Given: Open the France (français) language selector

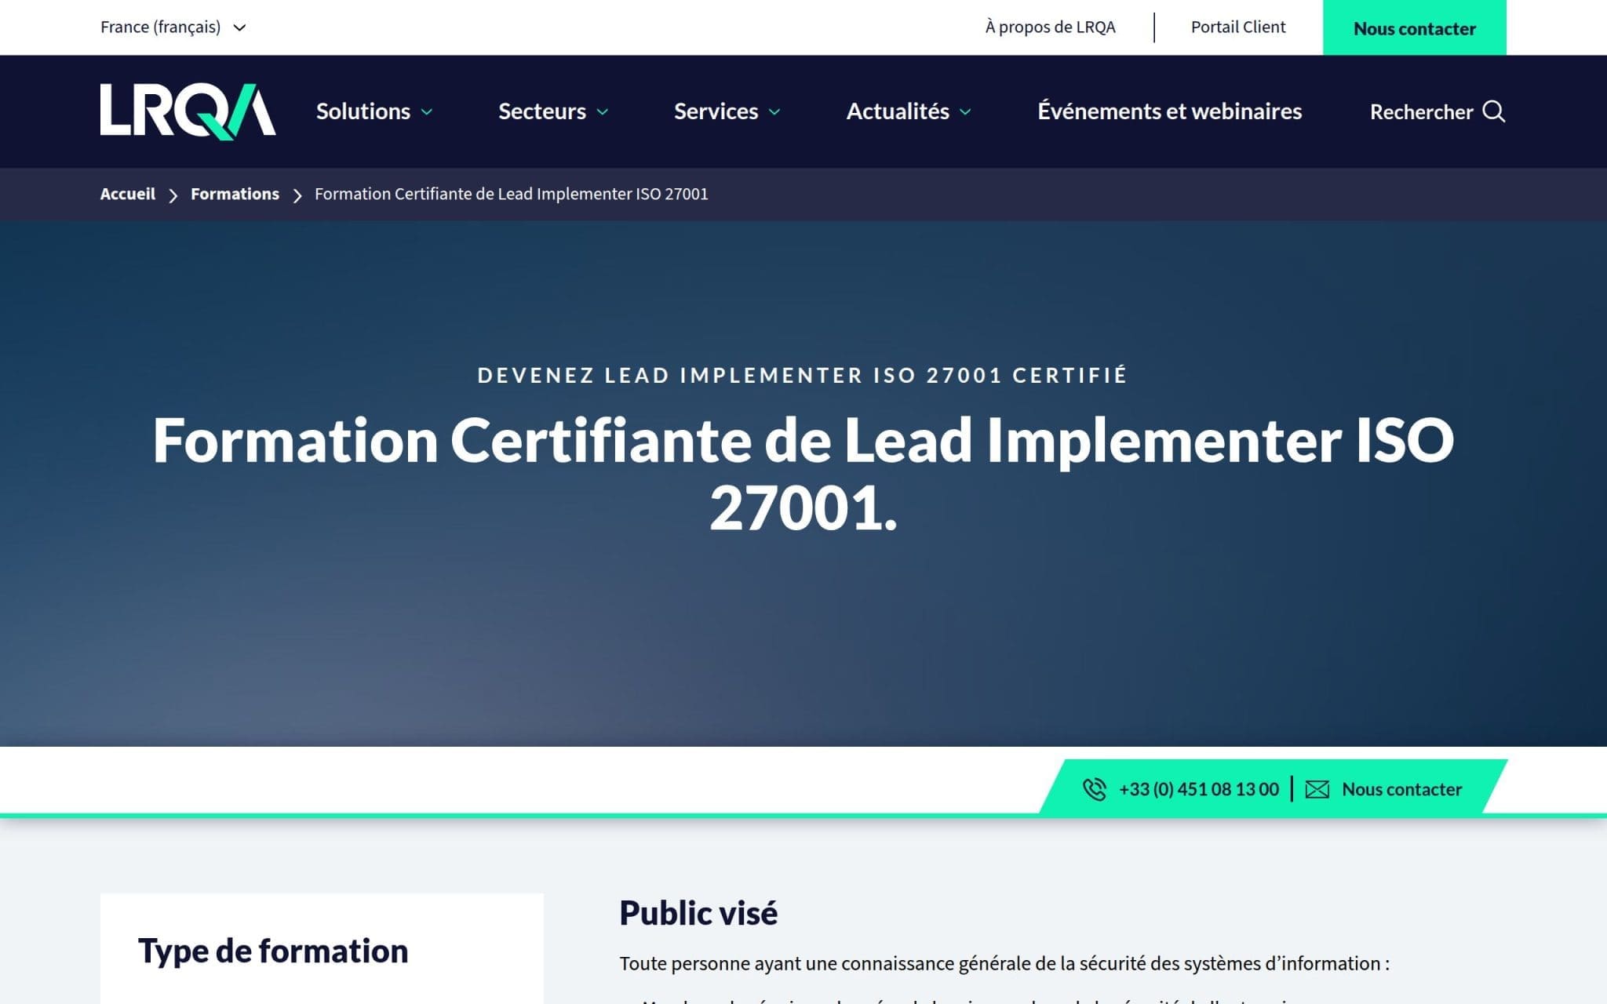Looking at the screenshot, I should click(173, 27).
